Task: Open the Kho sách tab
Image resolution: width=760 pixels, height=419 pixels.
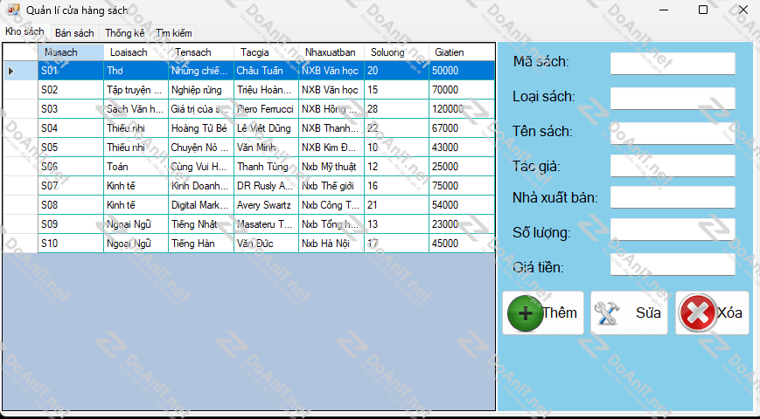Action: click(24, 32)
